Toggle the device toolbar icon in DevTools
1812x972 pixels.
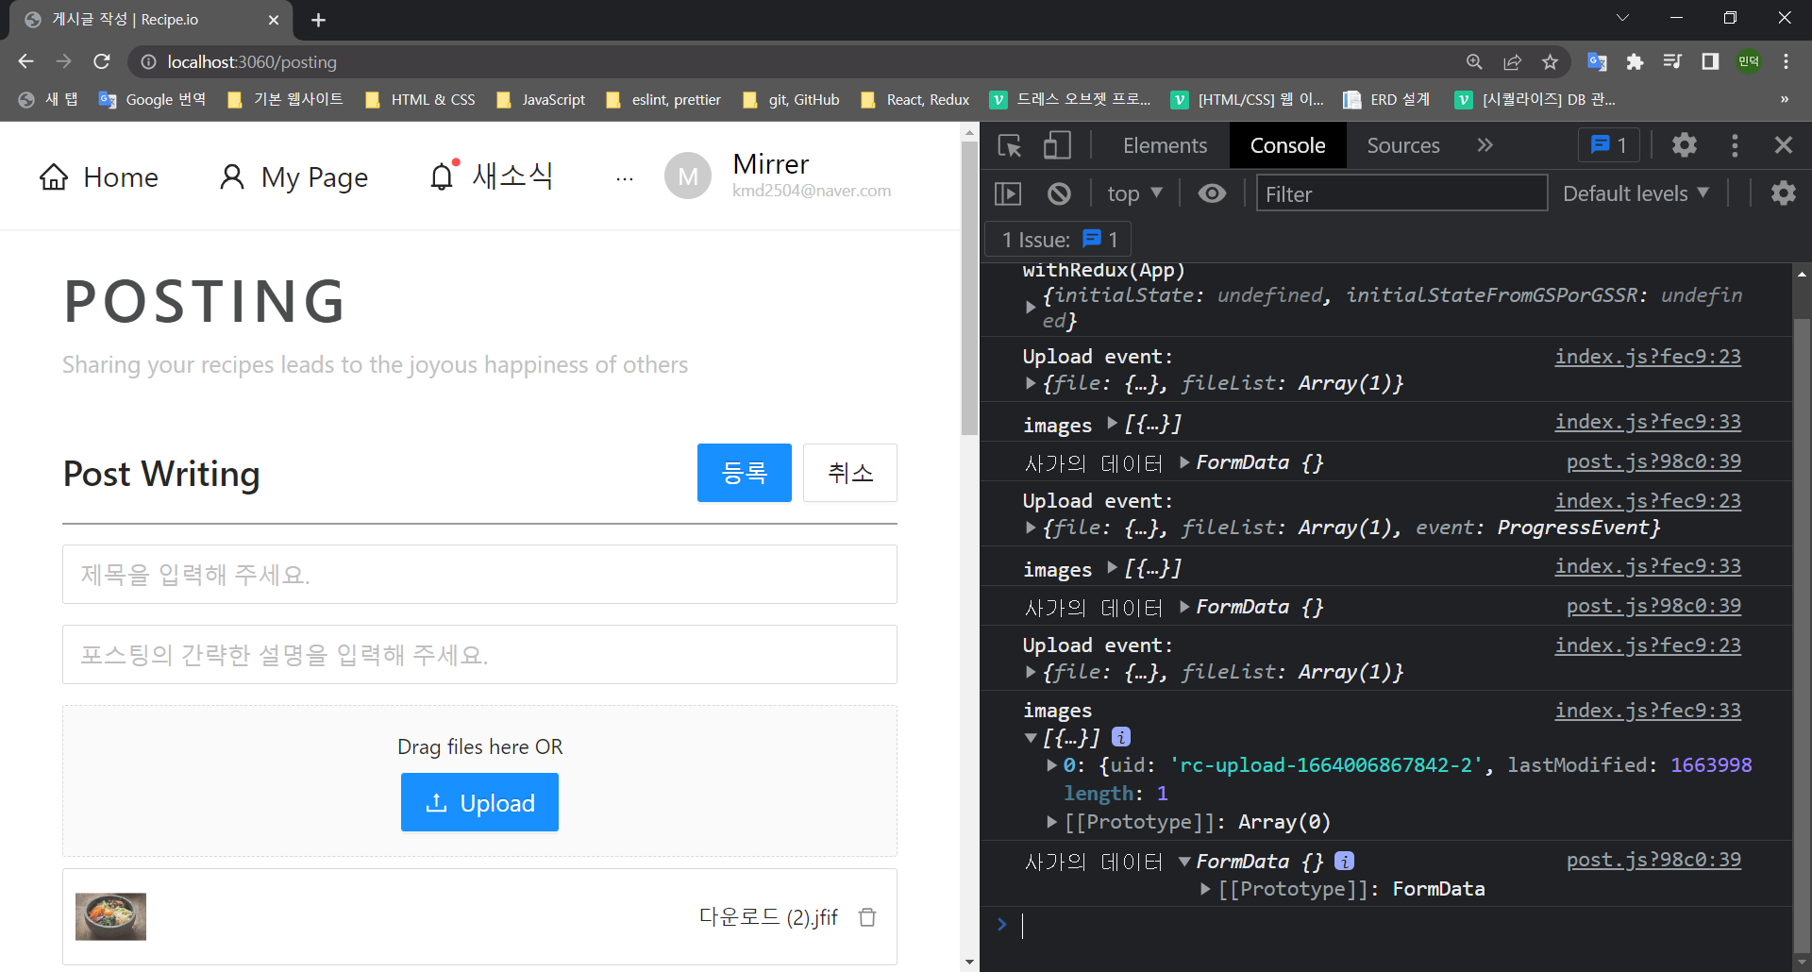tap(1057, 145)
